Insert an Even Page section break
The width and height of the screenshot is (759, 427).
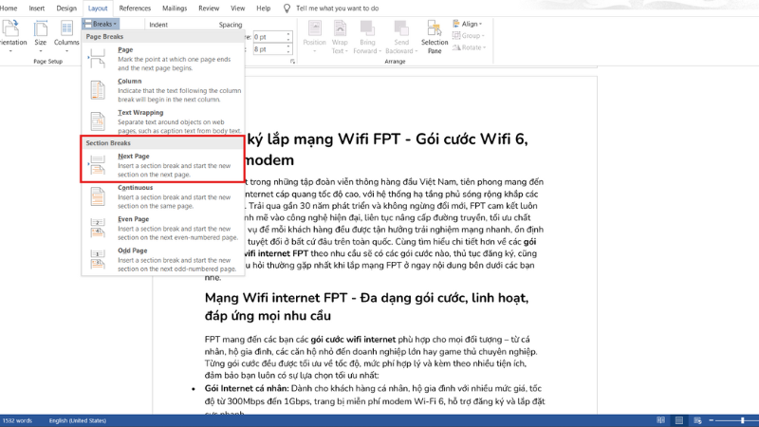162,228
